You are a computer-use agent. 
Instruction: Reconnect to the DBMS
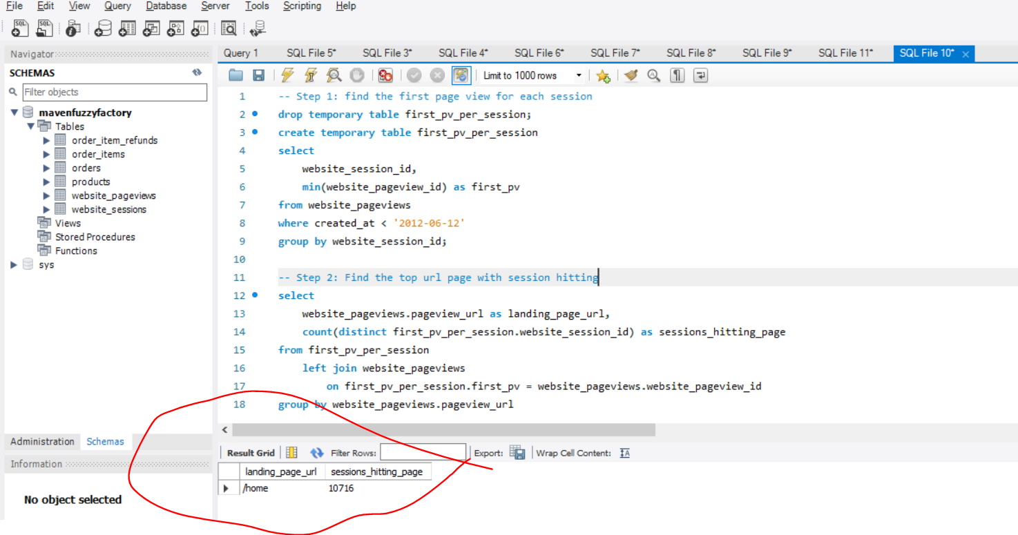tap(258, 28)
